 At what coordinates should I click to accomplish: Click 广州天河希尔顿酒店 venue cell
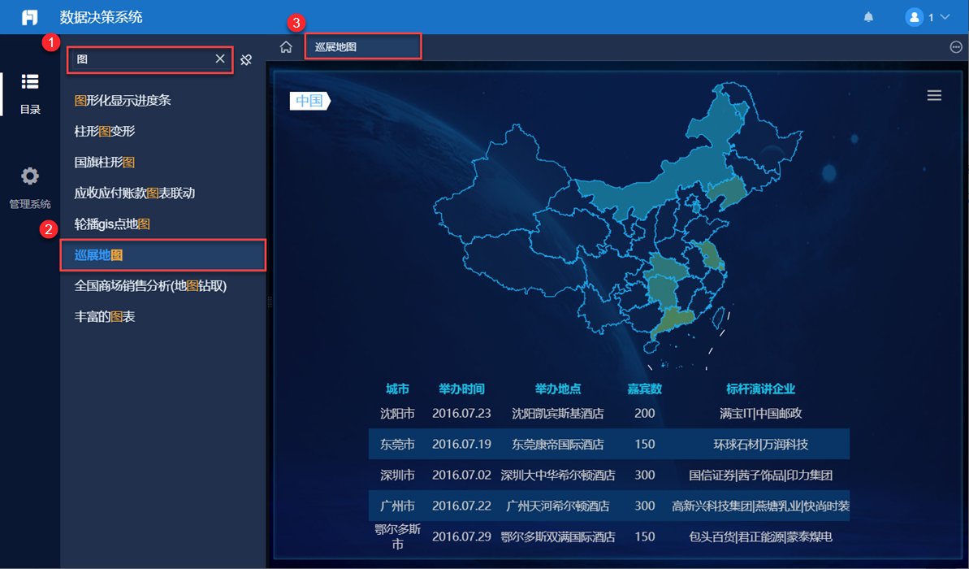point(558,506)
